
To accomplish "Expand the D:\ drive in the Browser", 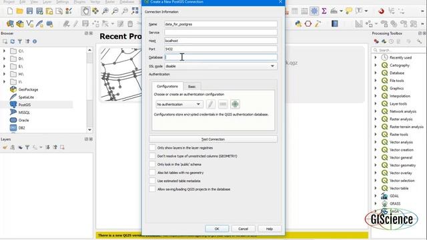I will point(4,59).
